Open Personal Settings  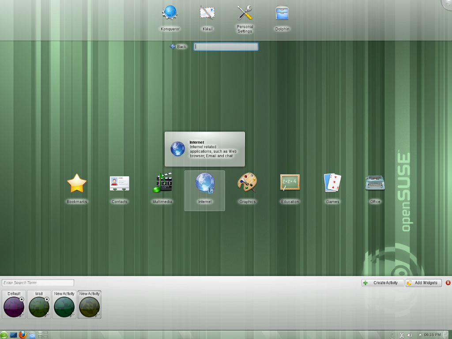tap(245, 13)
